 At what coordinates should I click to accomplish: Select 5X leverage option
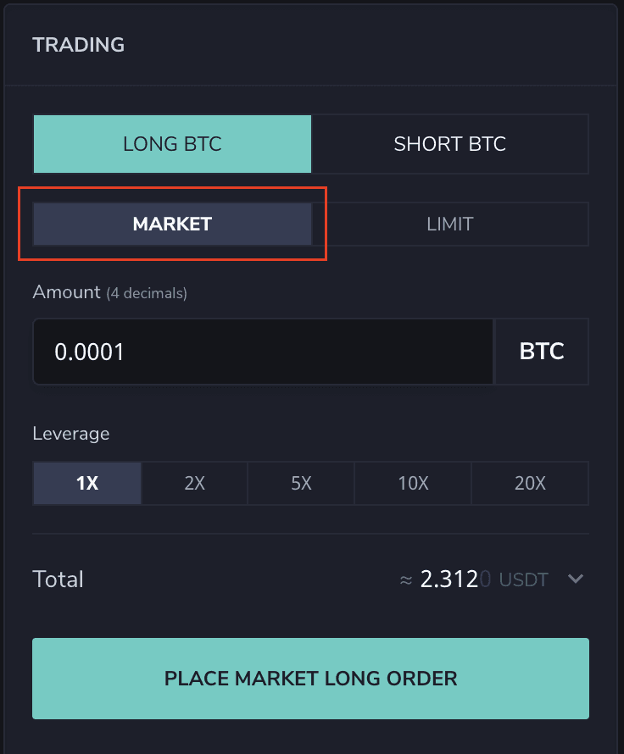click(301, 484)
